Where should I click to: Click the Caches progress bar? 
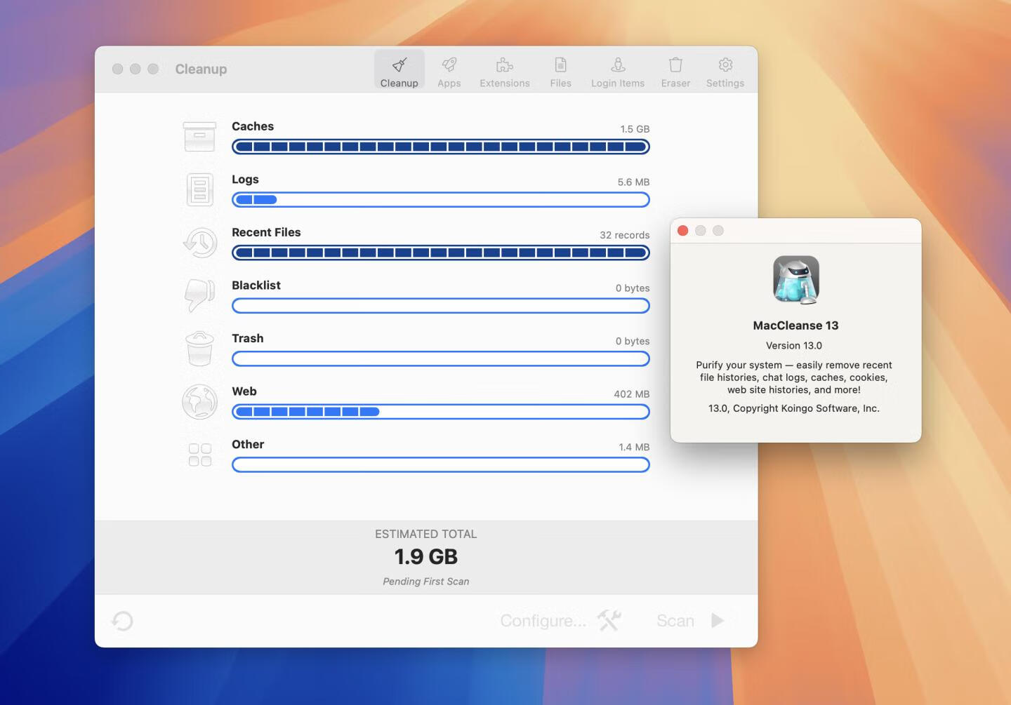440,147
